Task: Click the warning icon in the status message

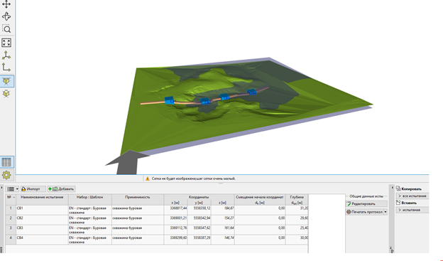Action: click(x=148, y=179)
